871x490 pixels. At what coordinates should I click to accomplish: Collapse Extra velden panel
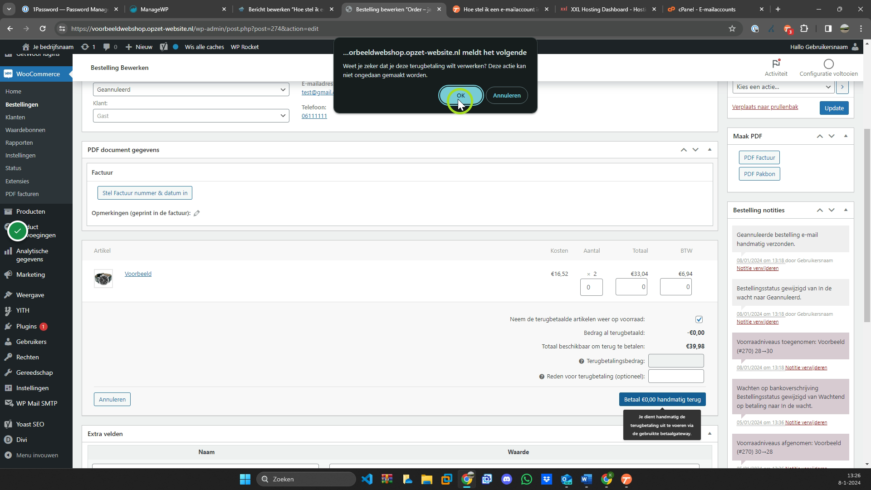pyautogui.click(x=710, y=433)
